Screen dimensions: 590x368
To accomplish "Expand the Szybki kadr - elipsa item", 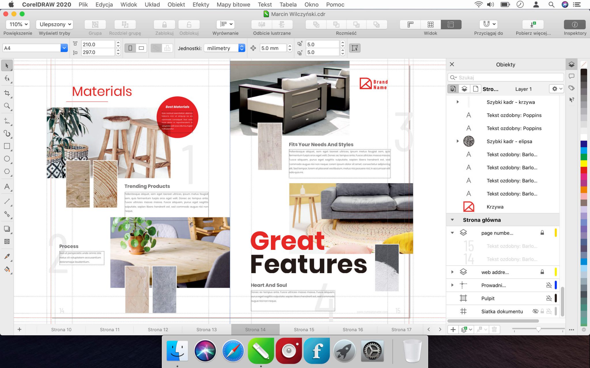I will (457, 141).
